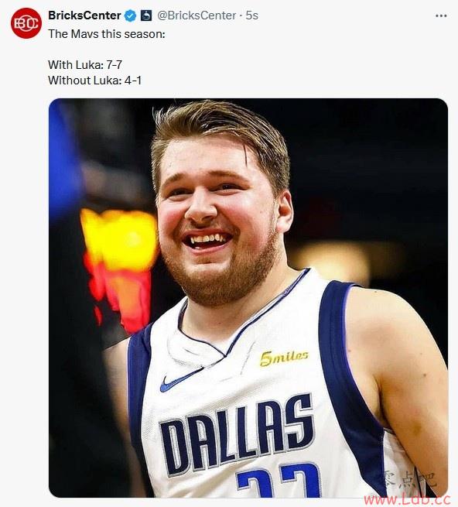Click the 'Without Luka: 4-1' line

click(94, 81)
